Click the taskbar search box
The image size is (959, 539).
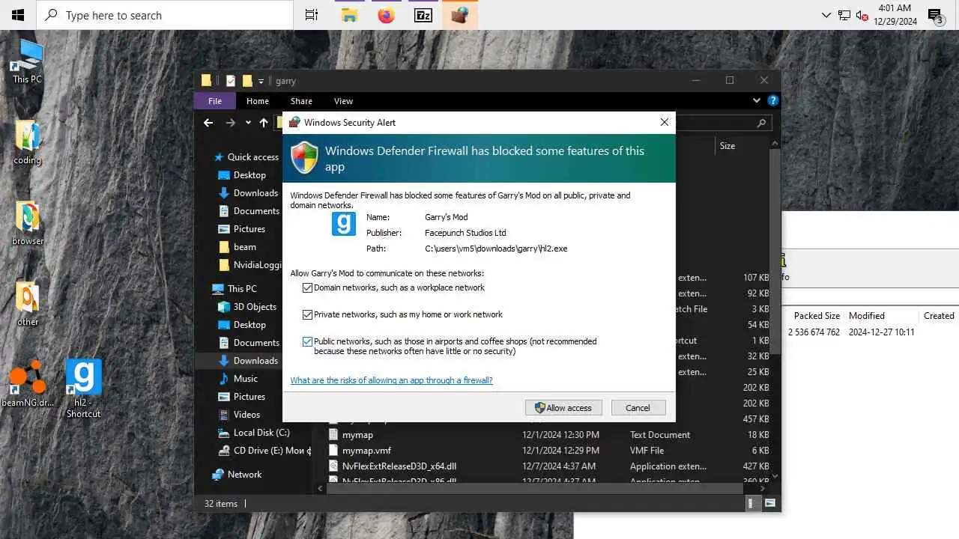165,15
